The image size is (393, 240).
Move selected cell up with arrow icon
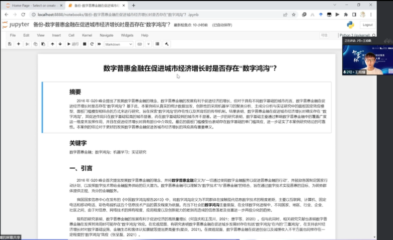(x=52, y=44)
